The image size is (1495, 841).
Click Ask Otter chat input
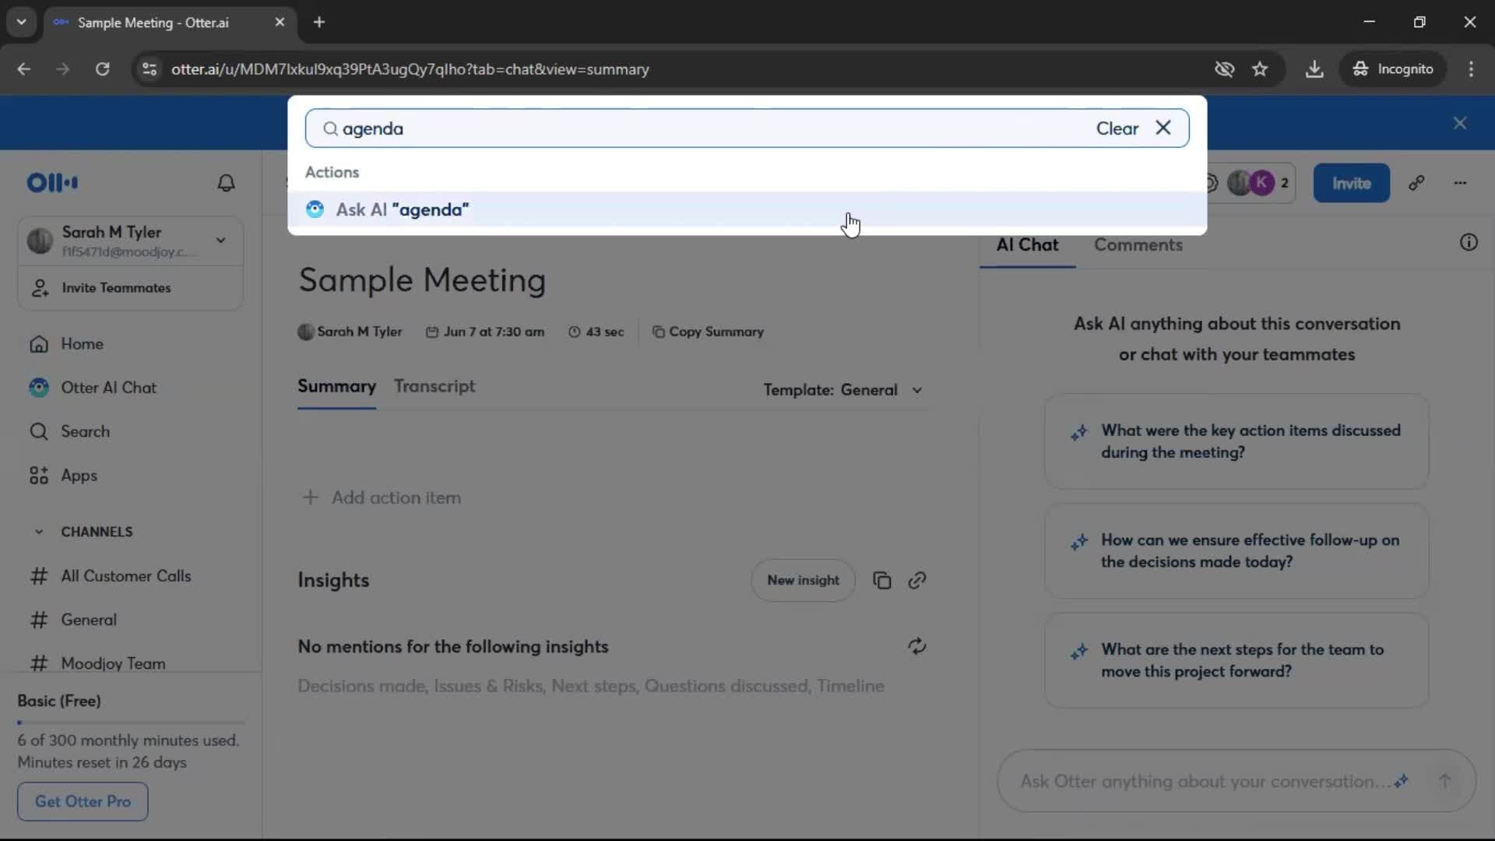tap(1203, 781)
